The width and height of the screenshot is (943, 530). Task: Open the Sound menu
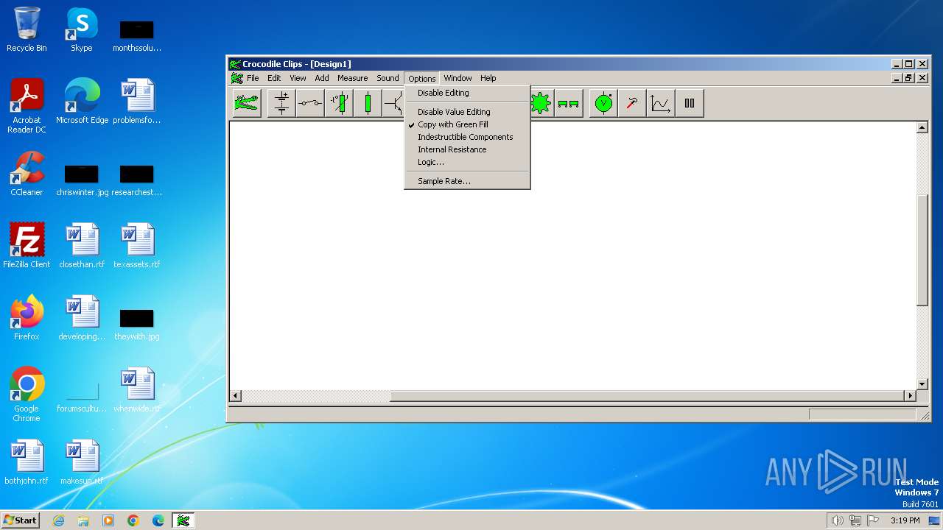[x=388, y=78]
